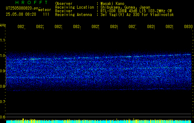Click the count value 111
Viewport: 194px width, 123px height.
coord(46,14)
